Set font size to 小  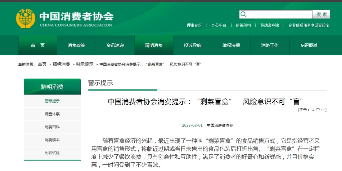(323, 110)
